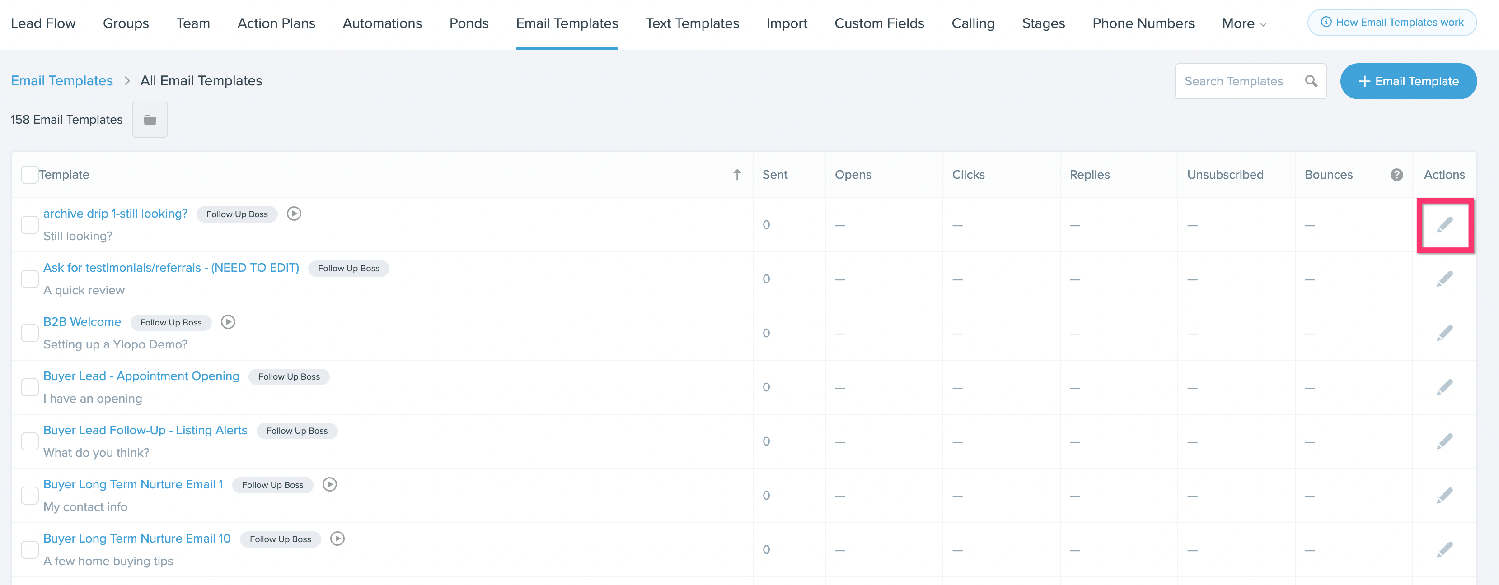Click the Sent column header
This screenshot has width=1499, height=585.
click(x=774, y=175)
